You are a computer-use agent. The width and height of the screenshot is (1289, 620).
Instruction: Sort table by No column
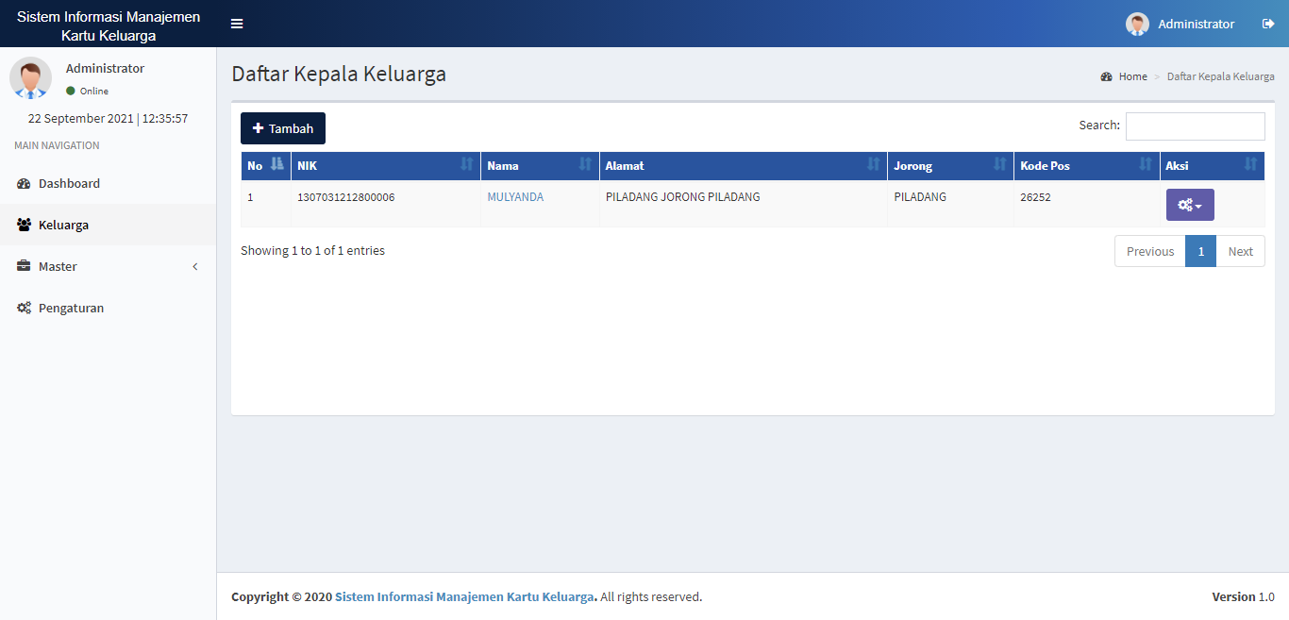point(265,165)
